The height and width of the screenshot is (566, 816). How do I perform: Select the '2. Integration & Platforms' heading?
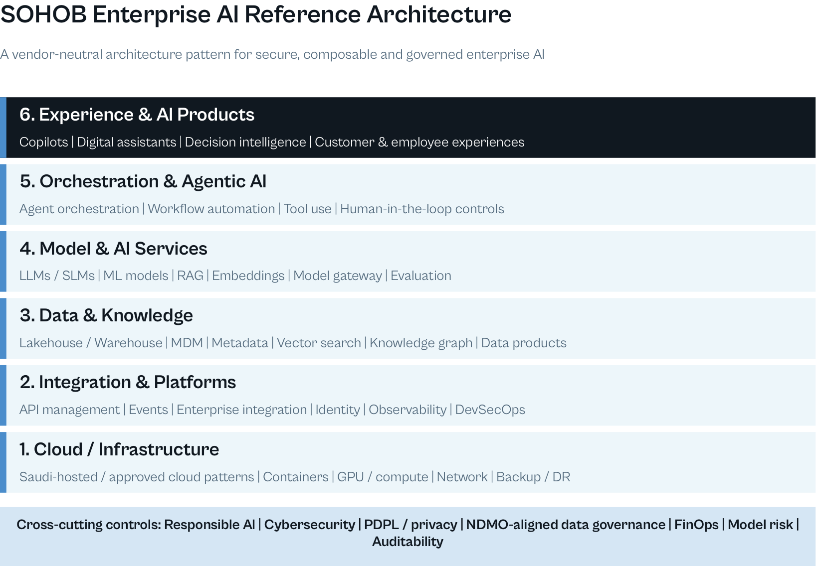click(128, 382)
